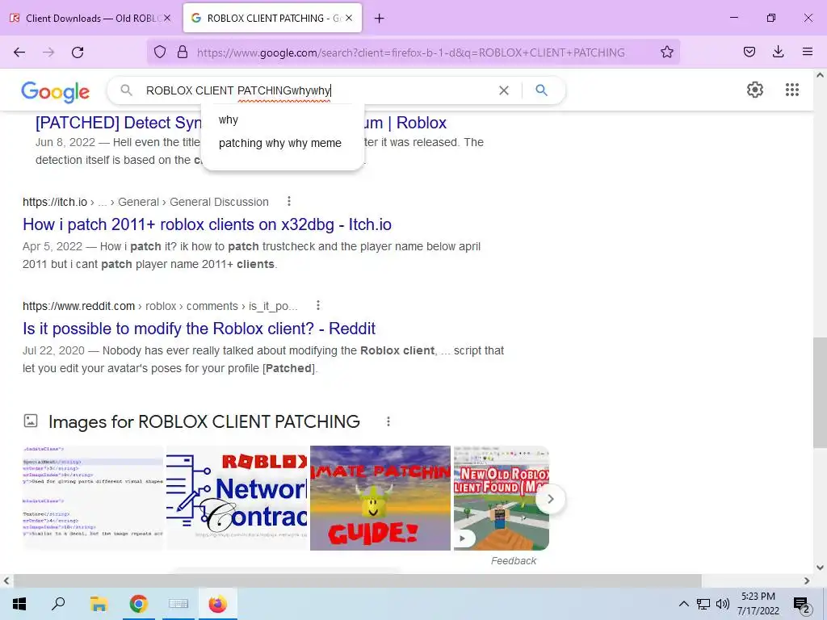
Task: Click the Images for ROBLOX CLIENT PATCHING heading
Action: (204, 421)
